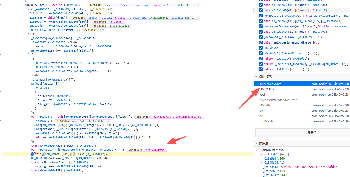Screen dimensions: 350x177
Task: Disable the _0xa8a0c6 join(':') breakpoint
Action: 260,53
